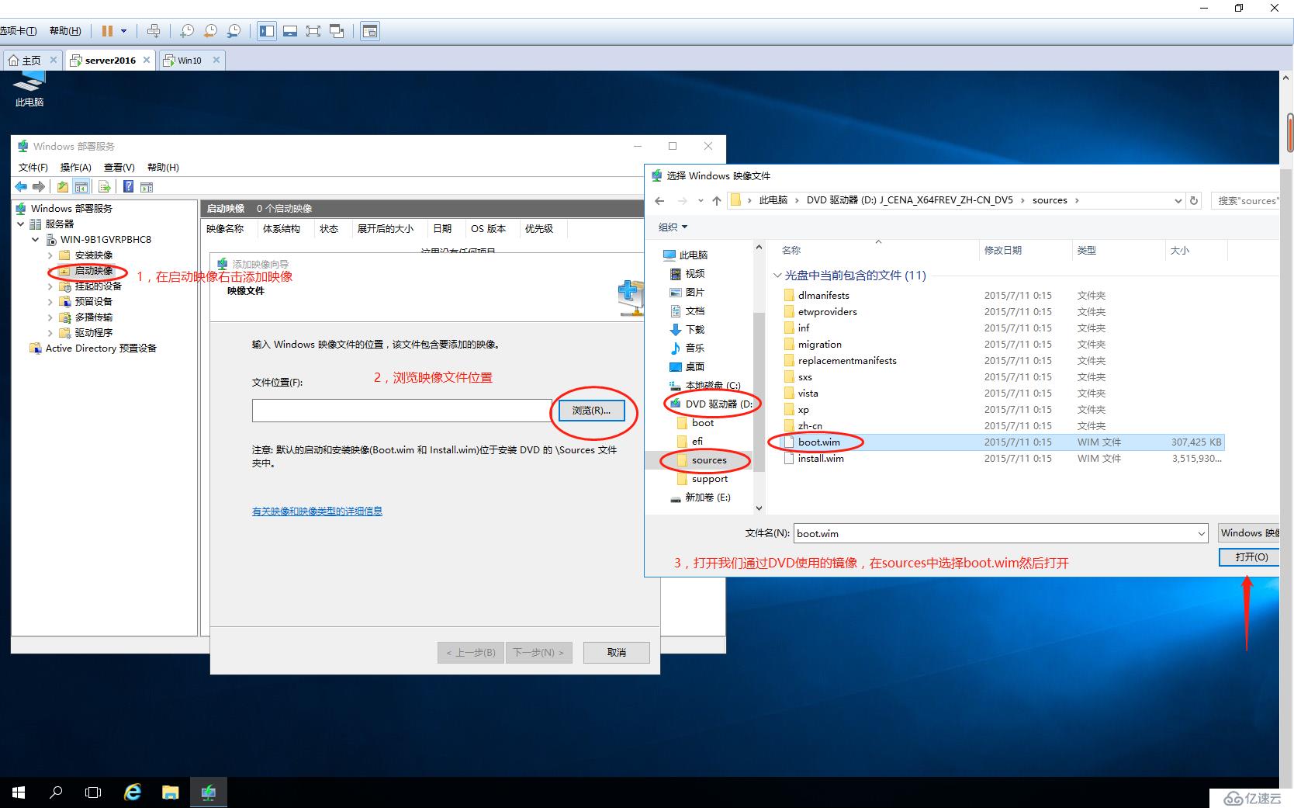
Task: Select 音乐 in the navigation pane
Action: tap(687, 348)
